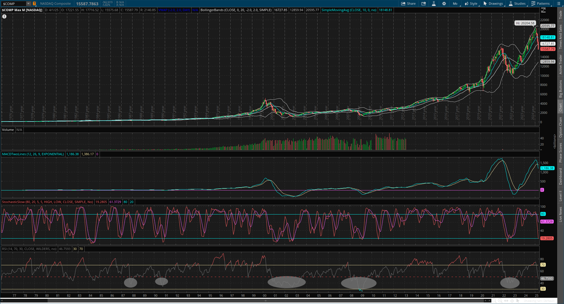The width and height of the screenshot is (564, 304).
Task: Click the Volume panel label
Action: pyautogui.click(x=8, y=129)
